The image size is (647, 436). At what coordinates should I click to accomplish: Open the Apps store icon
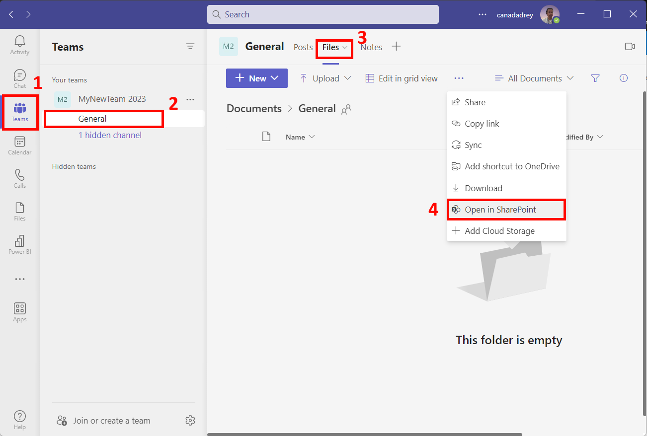tap(20, 312)
